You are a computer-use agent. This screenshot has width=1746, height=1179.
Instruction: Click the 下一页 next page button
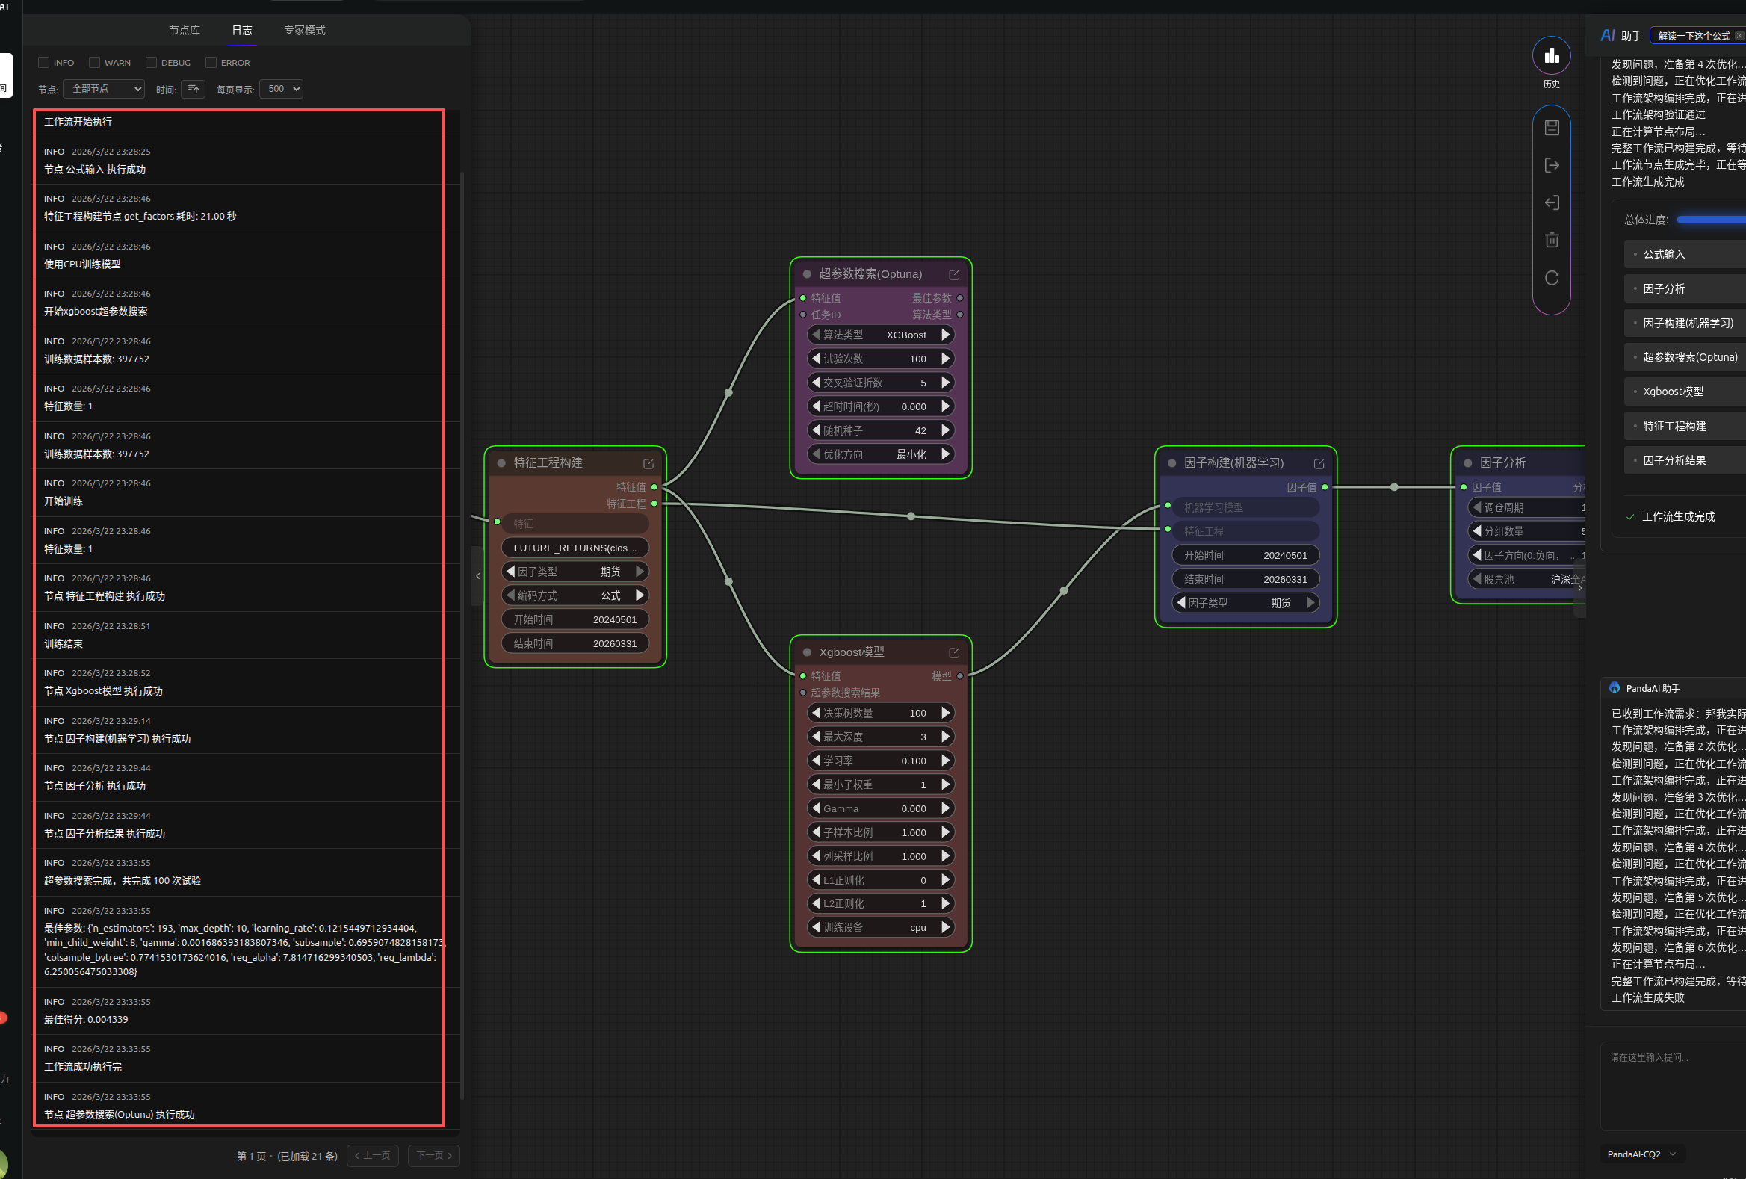[x=434, y=1156]
